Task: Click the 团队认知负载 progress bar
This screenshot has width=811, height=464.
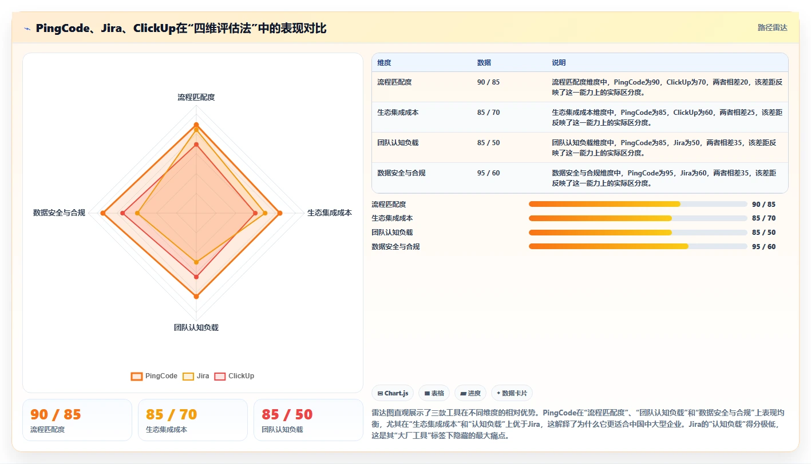Action: point(638,233)
